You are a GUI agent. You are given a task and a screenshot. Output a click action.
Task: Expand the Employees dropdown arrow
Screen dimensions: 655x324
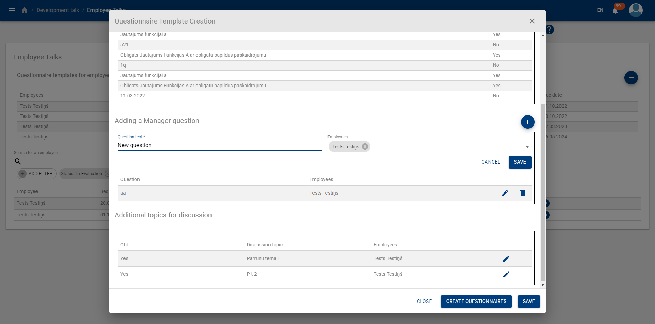point(527,147)
